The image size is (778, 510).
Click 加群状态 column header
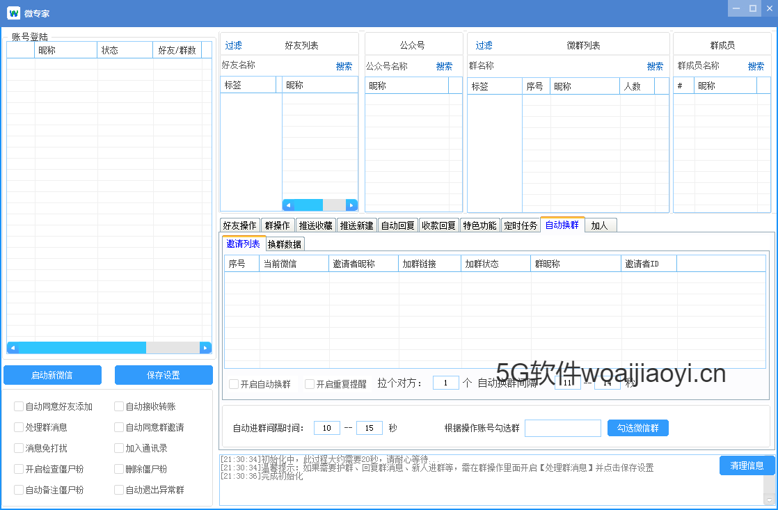point(496,264)
